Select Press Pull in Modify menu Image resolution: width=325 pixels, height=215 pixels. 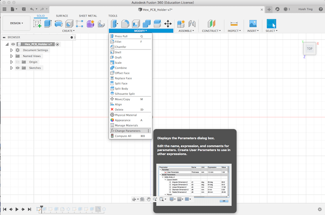click(x=121, y=36)
